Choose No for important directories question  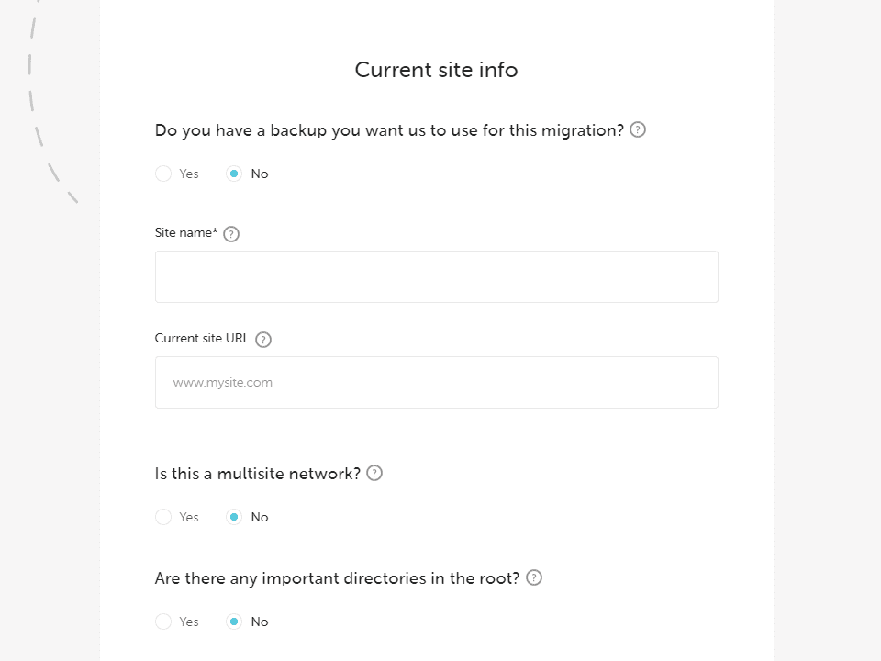(234, 622)
